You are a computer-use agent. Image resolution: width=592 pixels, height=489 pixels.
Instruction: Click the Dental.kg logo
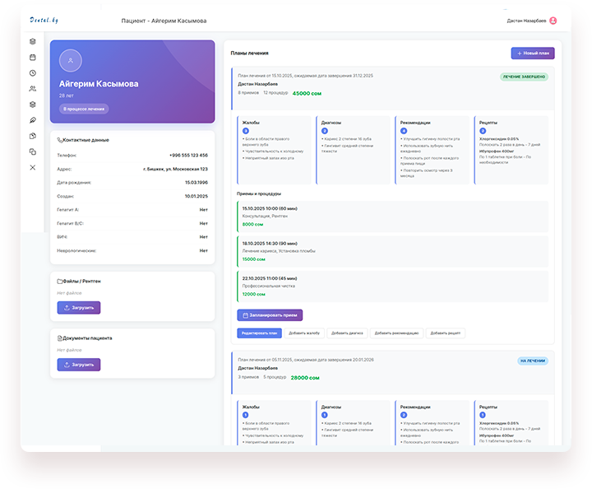click(x=43, y=20)
